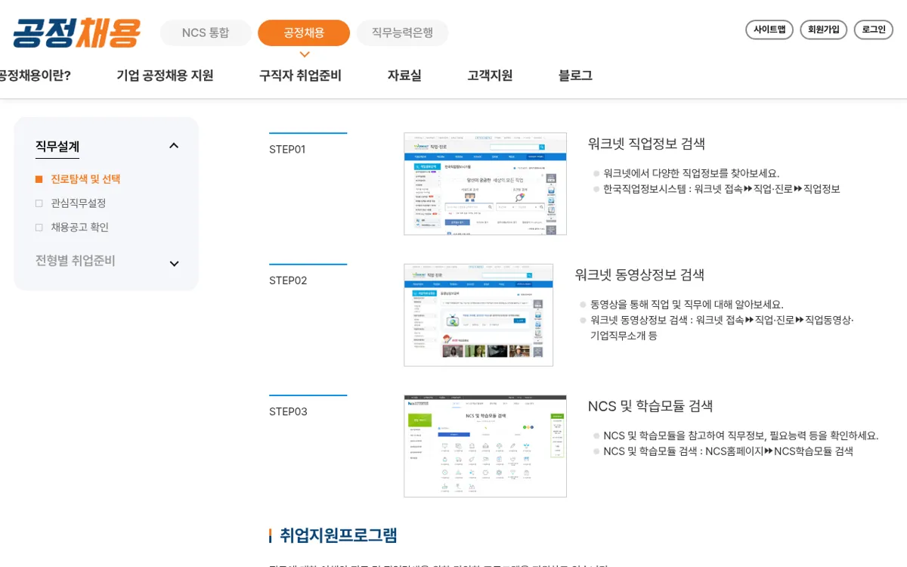Open the NCS 통합 tab
This screenshot has height=567, width=907.
pos(206,33)
